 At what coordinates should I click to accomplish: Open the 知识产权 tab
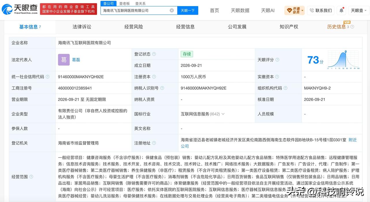click(289, 27)
